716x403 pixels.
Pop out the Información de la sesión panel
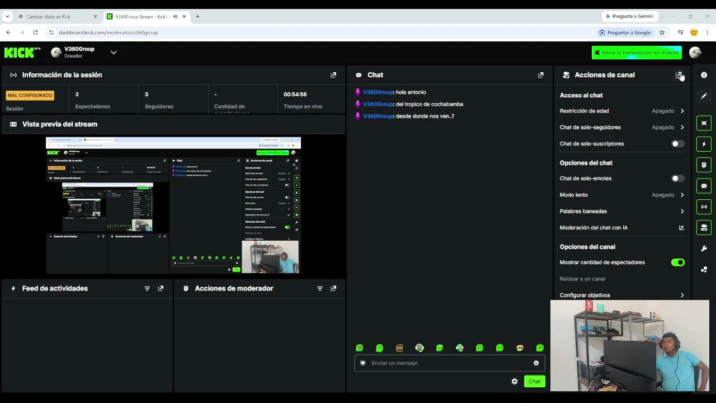[x=333, y=75]
